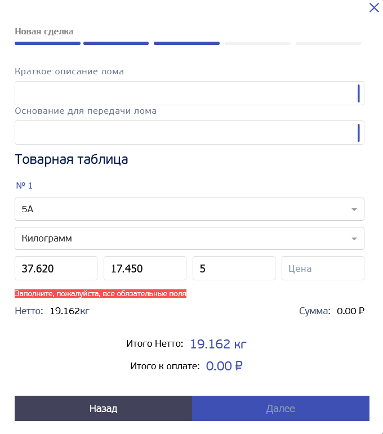The height and width of the screenshot is (434, 383).
Task: Click the empty 'Цена' price field
Action: [x=323, y=269]
